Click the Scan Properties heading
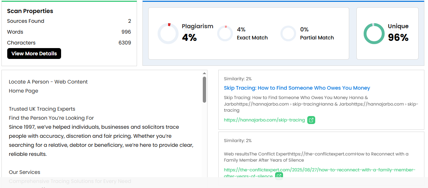 [x=30, y=11]
